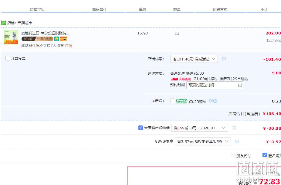Click the comment icon beside the 店铺优惠 dropdown
281x185 pixels.
(224, 59)
